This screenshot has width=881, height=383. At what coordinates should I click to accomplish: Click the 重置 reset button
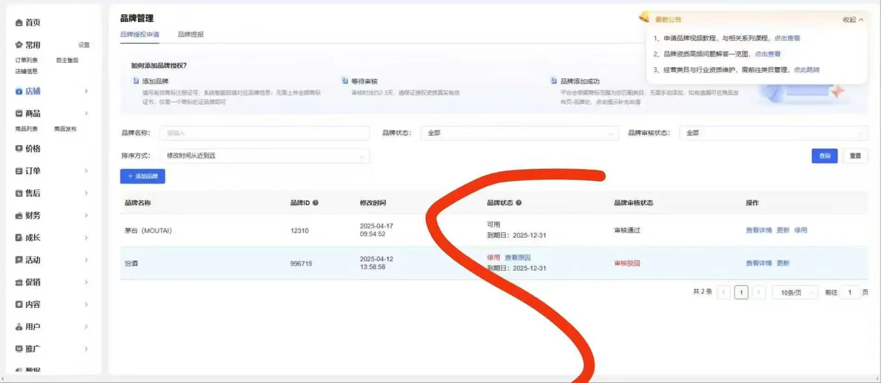[x=855, y=156]
